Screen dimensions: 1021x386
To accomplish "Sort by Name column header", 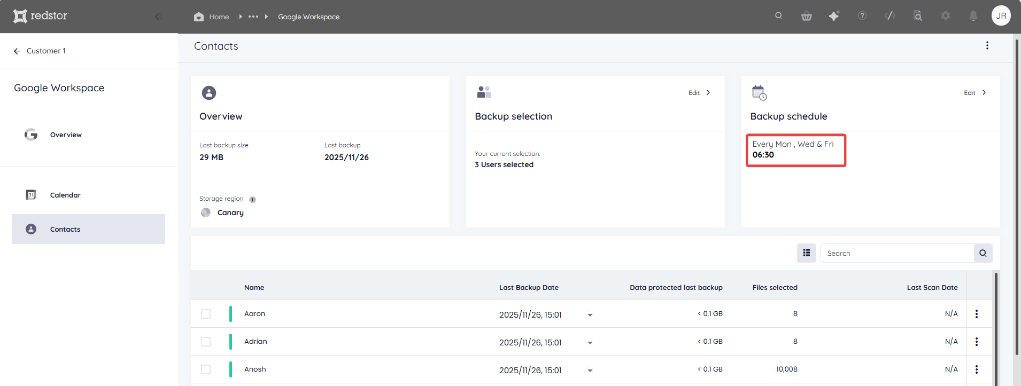I will (254, 287).
